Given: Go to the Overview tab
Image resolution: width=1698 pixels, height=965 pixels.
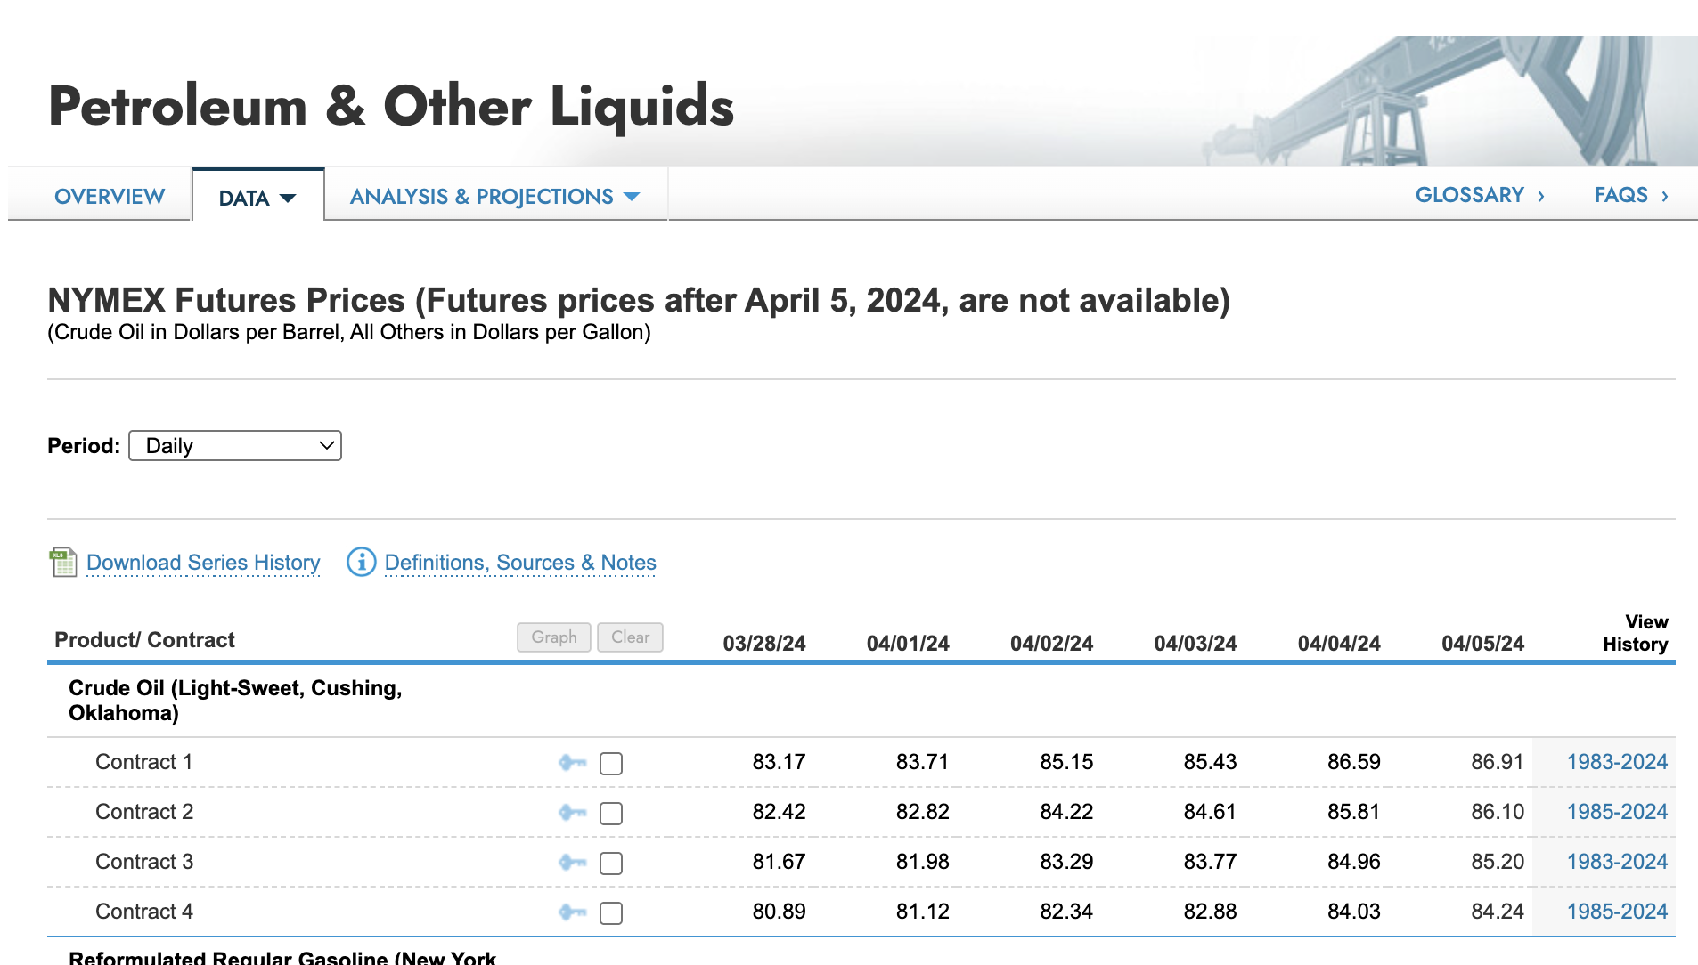Looking at the screenshot, I should coord(110,197).
